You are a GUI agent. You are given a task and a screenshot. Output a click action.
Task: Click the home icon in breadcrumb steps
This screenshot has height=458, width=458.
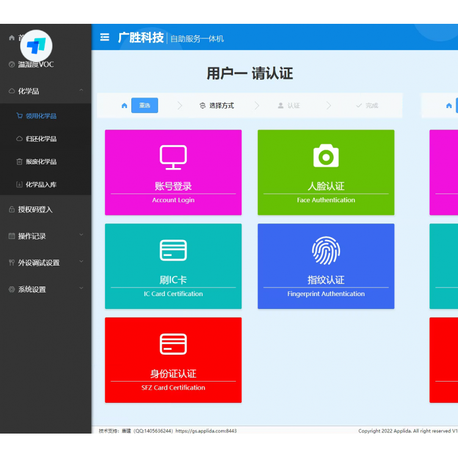125,106
